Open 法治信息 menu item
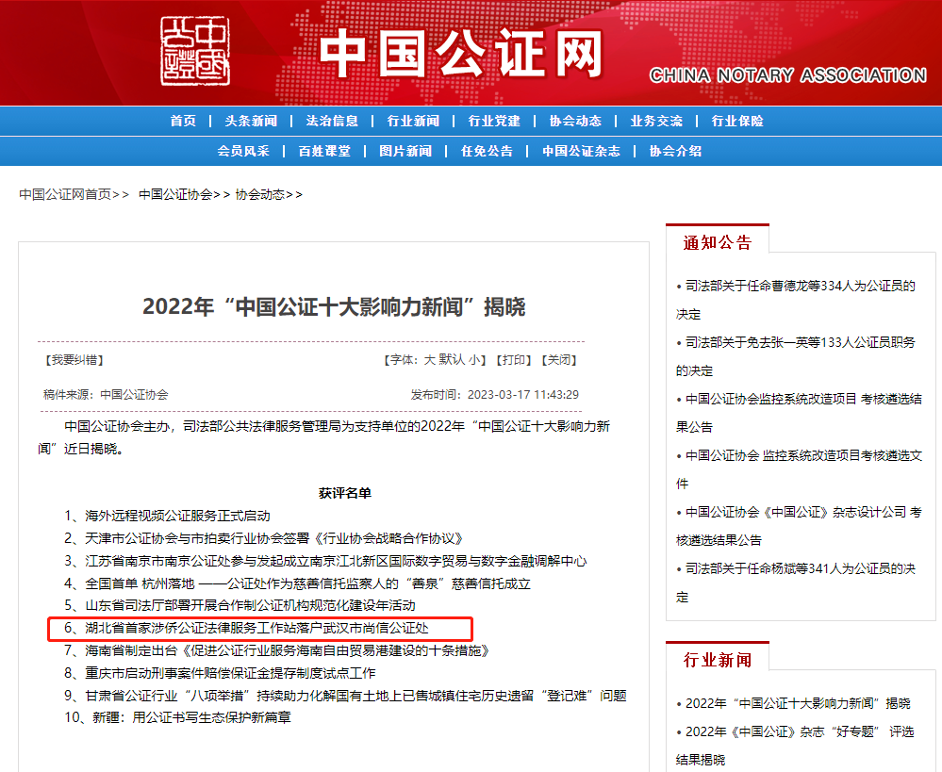The image size is (942, 772). coord(332,121)
